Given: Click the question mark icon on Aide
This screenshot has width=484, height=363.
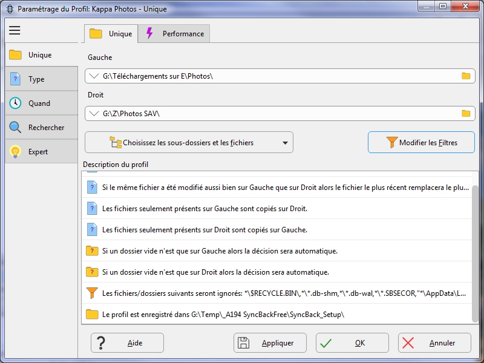Looking at the screenshot, I should click(x=101, y=342).
